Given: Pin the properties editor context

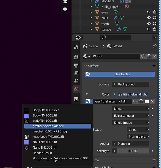Looking at the screenshot, I should coord(155,46).
